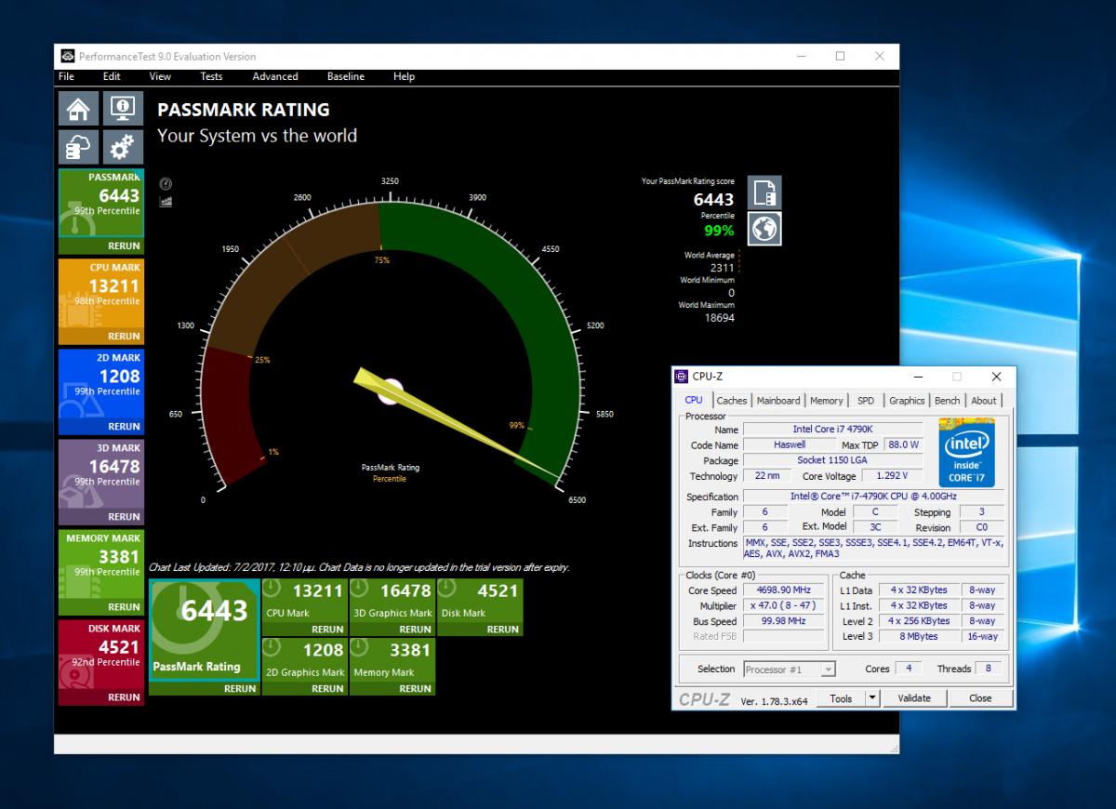The width and height of the screenshot is (1116, 809).
Task: Open the Baseline menu
Action: (346, 76)
